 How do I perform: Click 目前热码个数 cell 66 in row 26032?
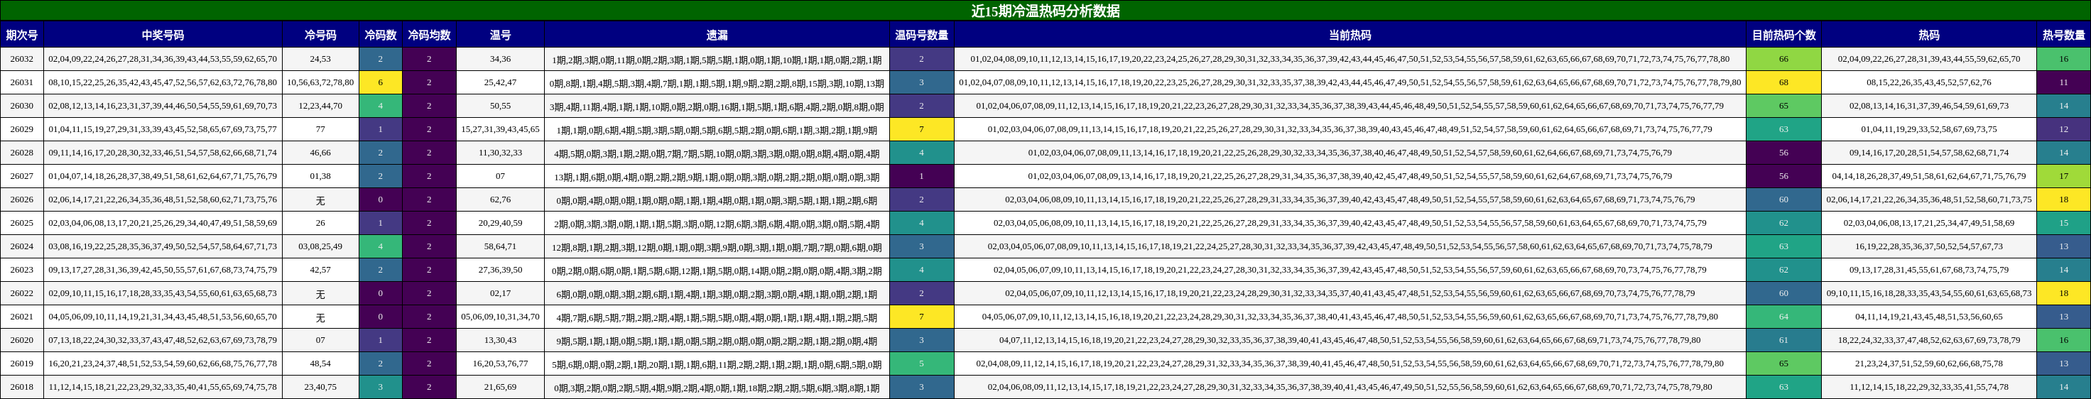(x=1783, y=59)
